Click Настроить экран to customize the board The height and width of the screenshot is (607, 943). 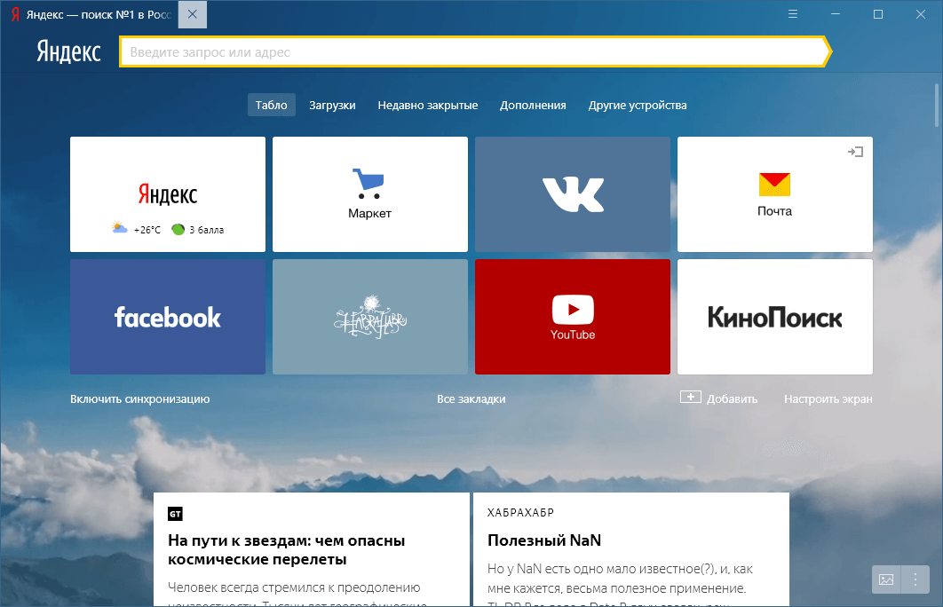828,398
